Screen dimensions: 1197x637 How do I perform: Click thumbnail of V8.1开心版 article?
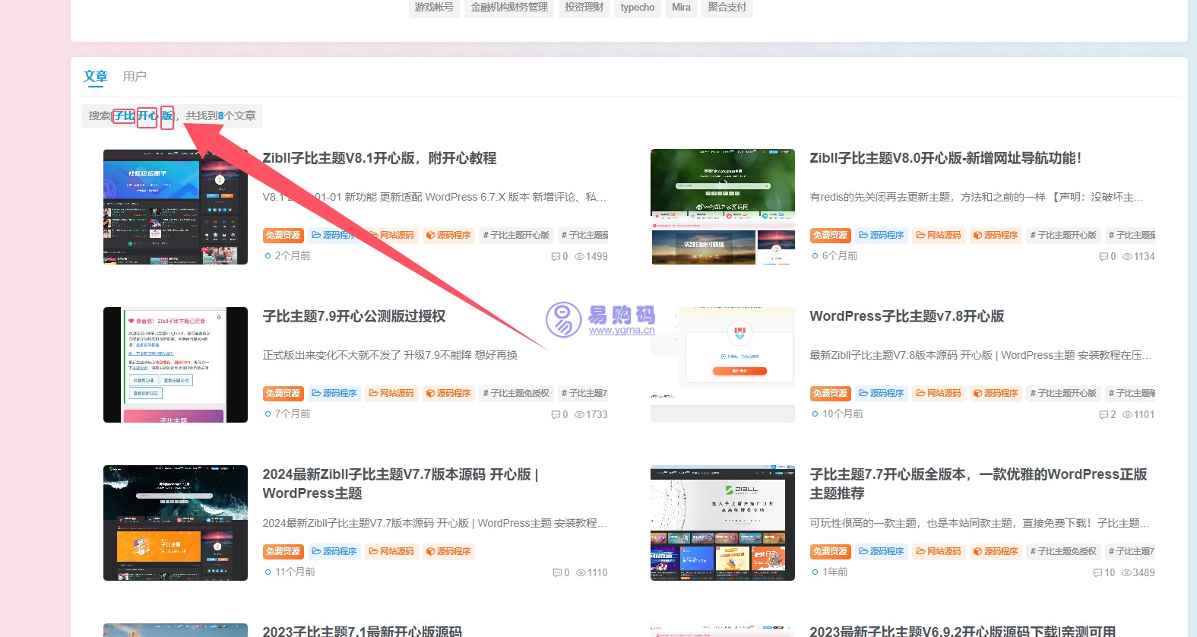click(x=176, y=207)
